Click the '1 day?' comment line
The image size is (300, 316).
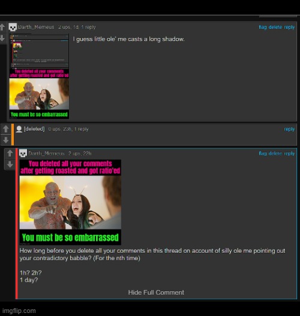click(x=29, y=280)
